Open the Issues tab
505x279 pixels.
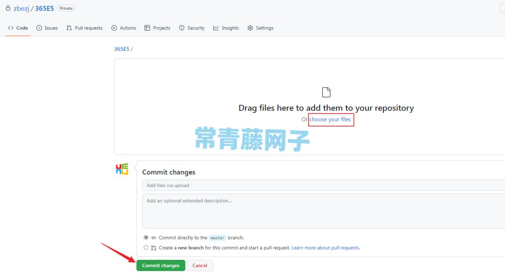click(47, 28)
